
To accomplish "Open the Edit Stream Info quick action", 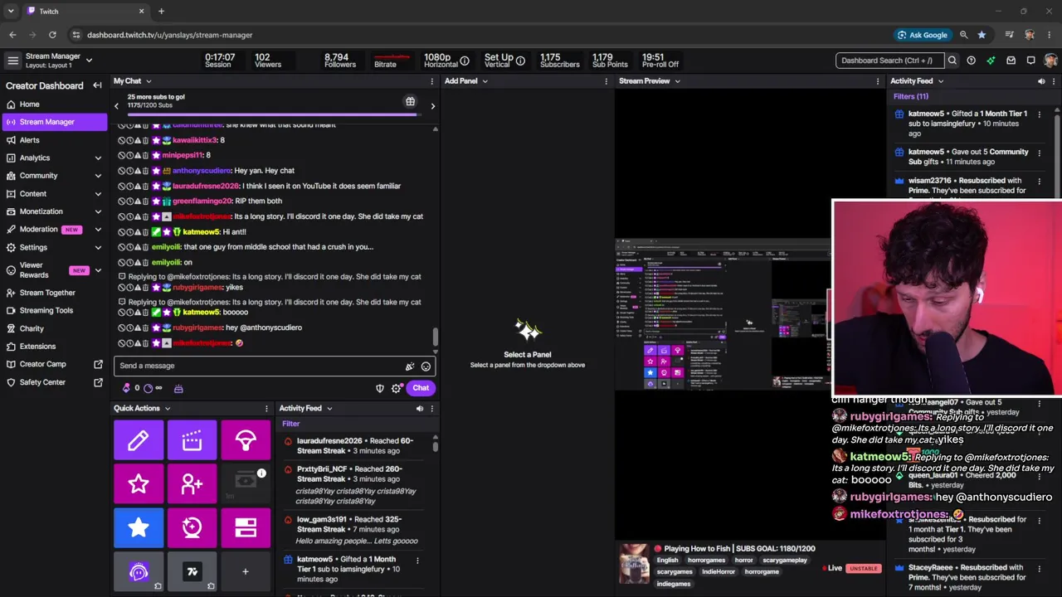I will coord(139,439).
